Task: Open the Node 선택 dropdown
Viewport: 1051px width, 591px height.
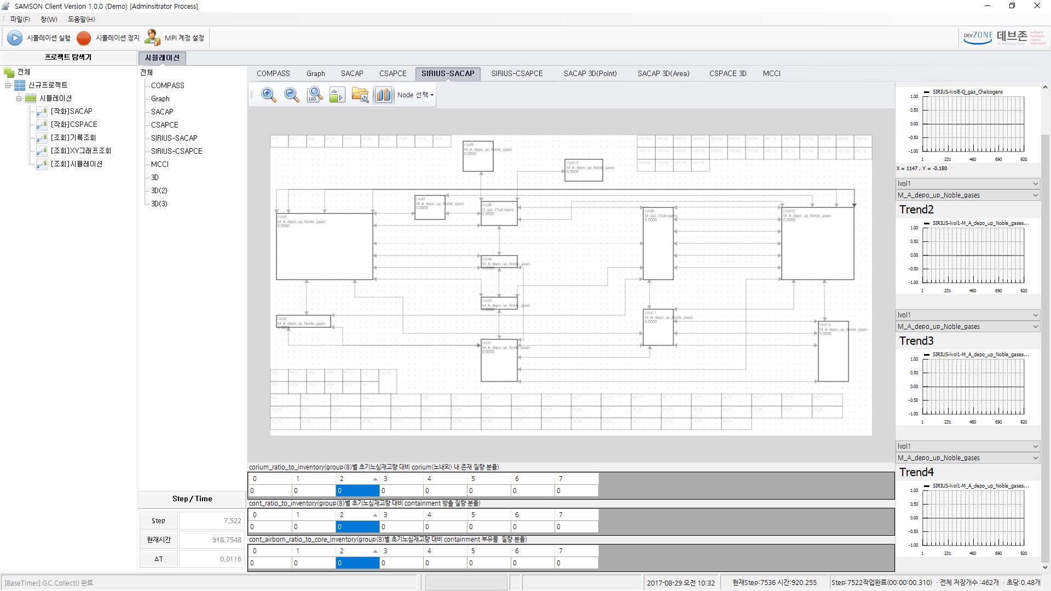Action: [x=415, y=95]
